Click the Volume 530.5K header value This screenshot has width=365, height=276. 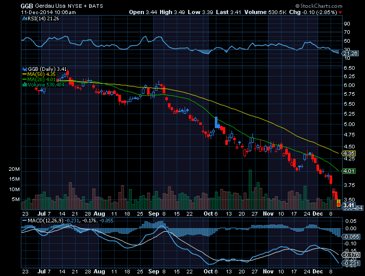[x=265, y=12]
